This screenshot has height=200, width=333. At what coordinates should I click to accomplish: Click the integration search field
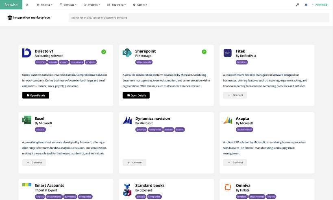point(198,18)
